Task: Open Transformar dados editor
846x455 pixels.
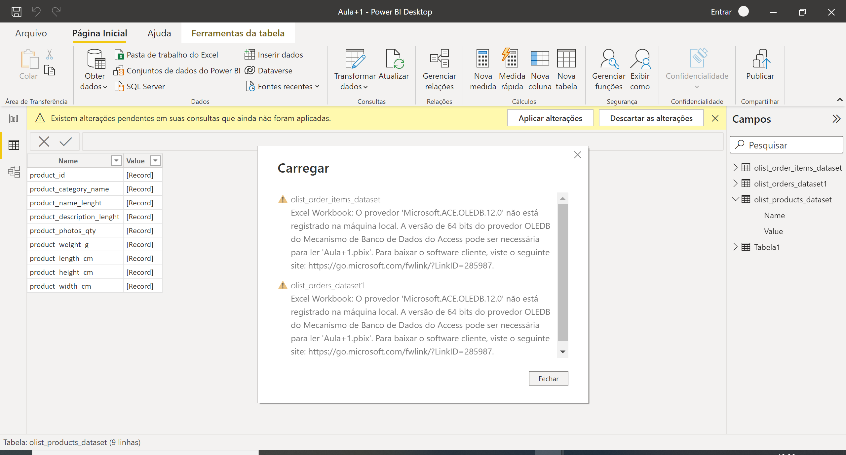Action: tap(355, 69)
